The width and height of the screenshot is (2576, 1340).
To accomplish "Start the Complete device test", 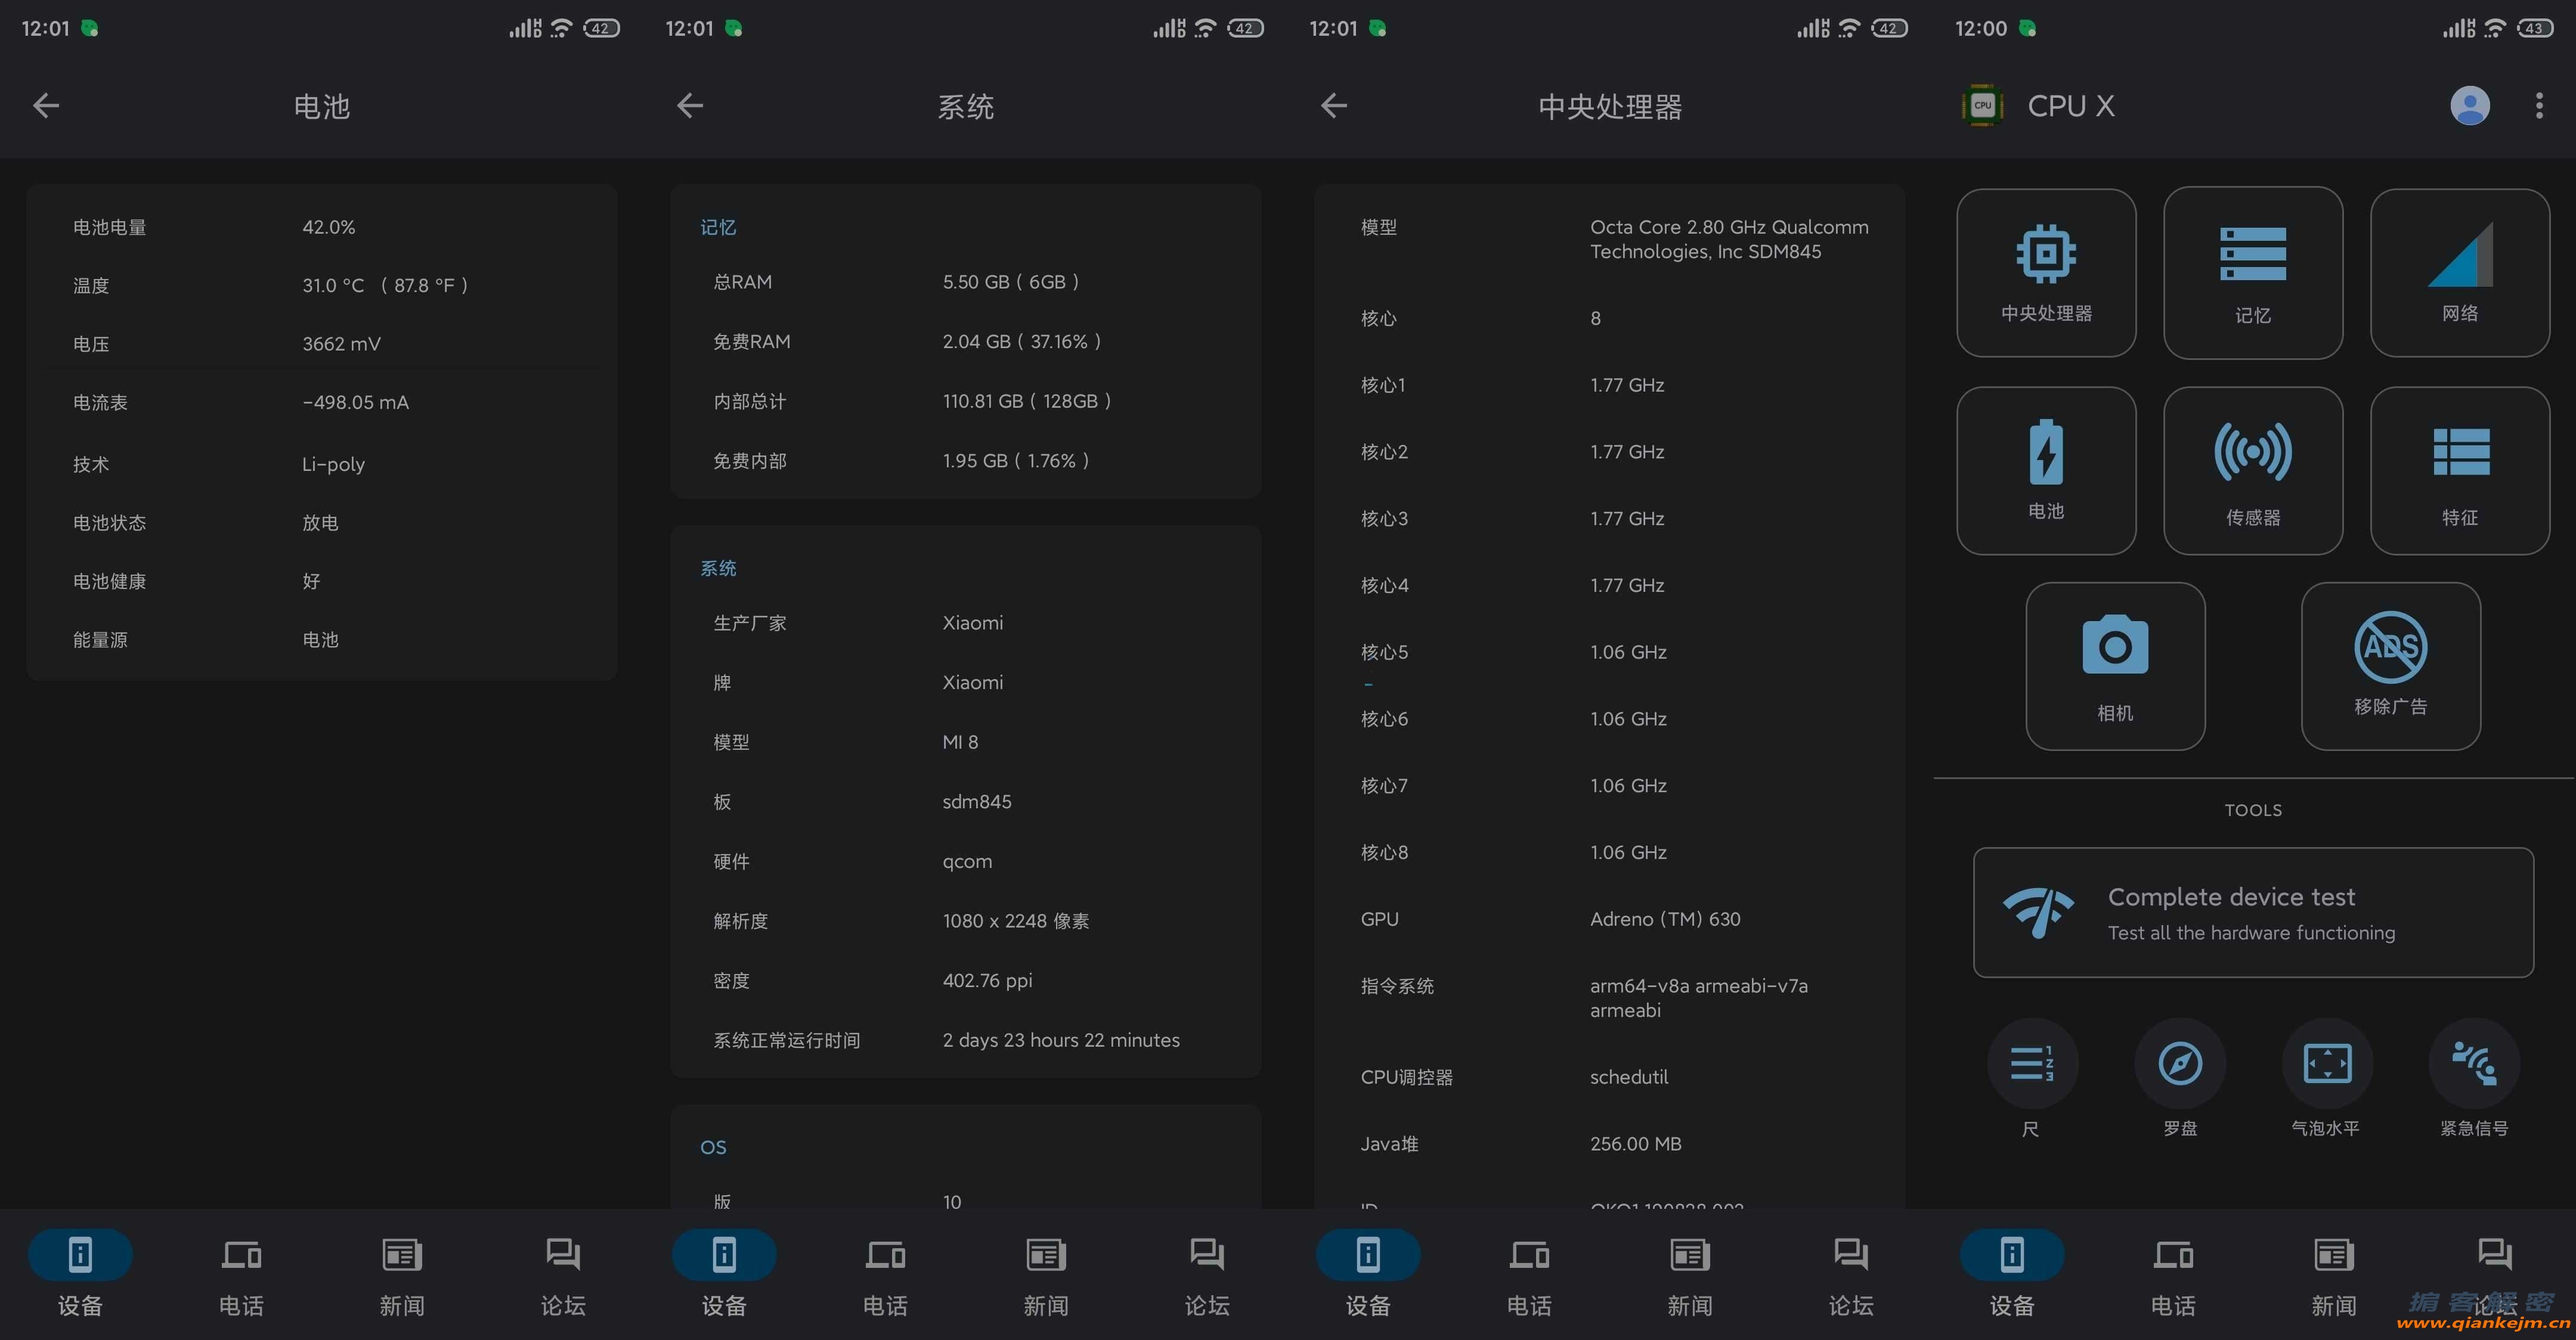I will point(2253,912).
